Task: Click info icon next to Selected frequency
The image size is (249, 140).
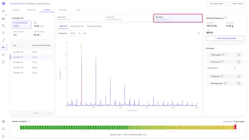Action: click(x=225, y=18)
